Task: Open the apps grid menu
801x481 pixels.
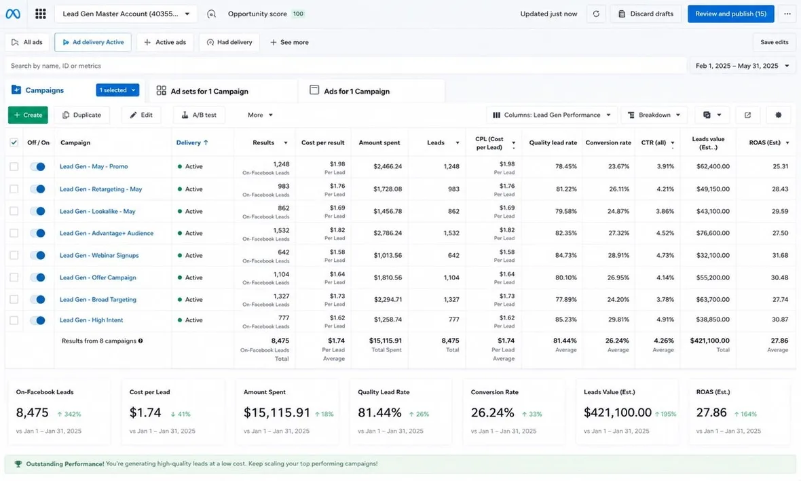Action: coord(40,14)
